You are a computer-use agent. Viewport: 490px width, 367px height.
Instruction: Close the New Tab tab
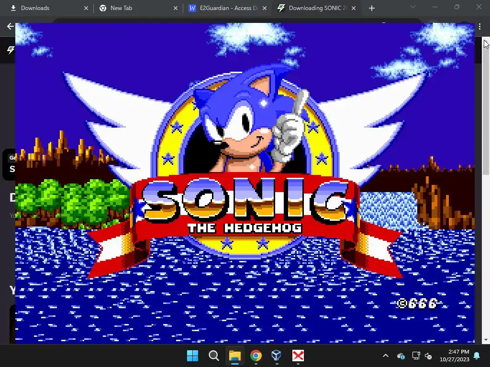(176, 9)
